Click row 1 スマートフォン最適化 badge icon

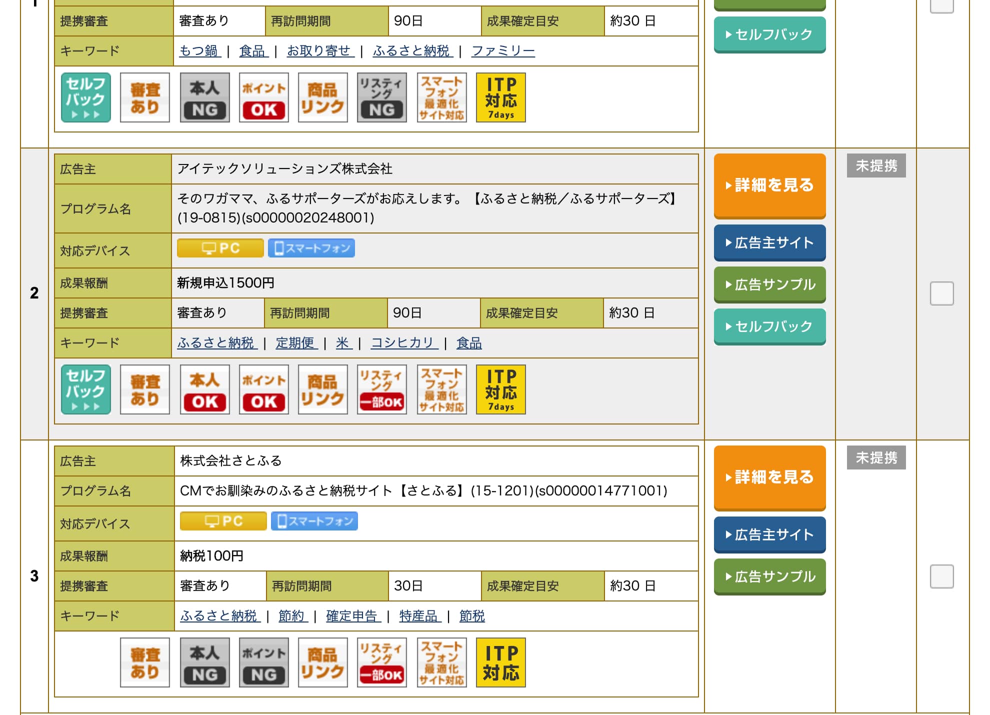[x=441, y=97]
